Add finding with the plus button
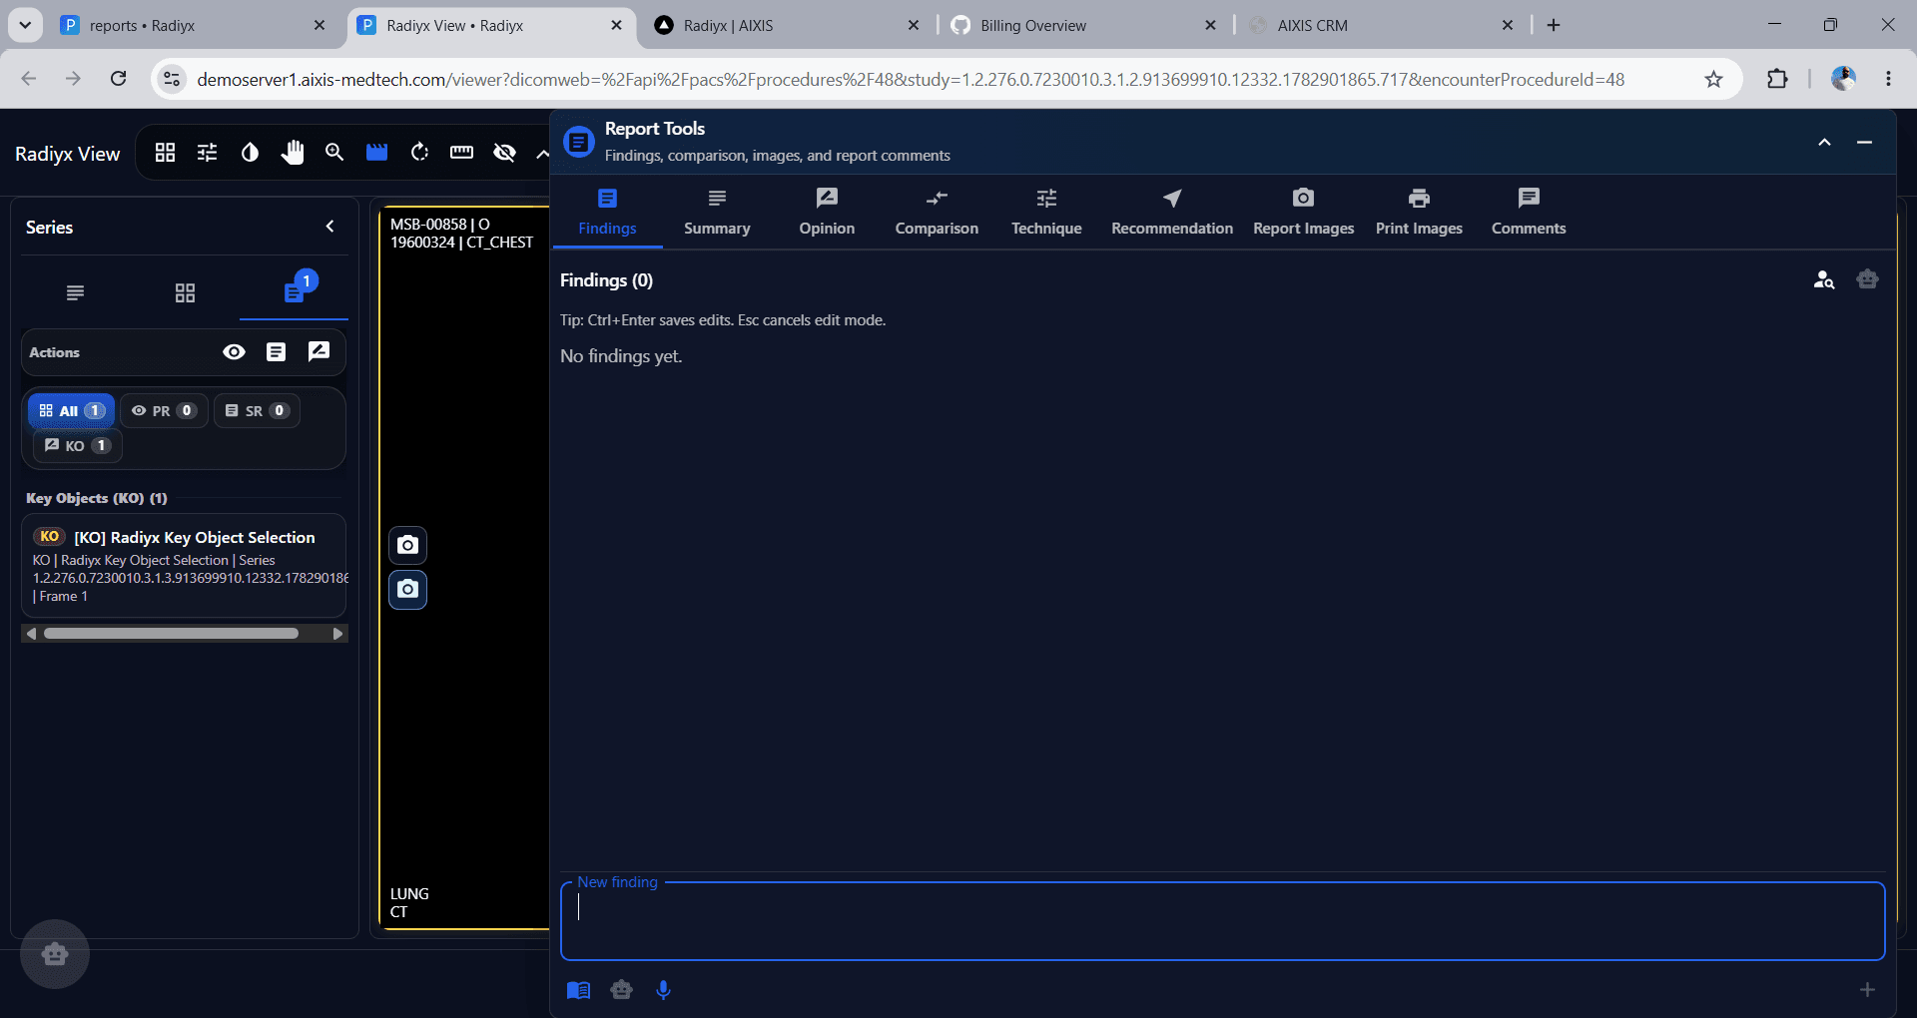This screenshot has height=1018, width=1917. pos(1867,990)
